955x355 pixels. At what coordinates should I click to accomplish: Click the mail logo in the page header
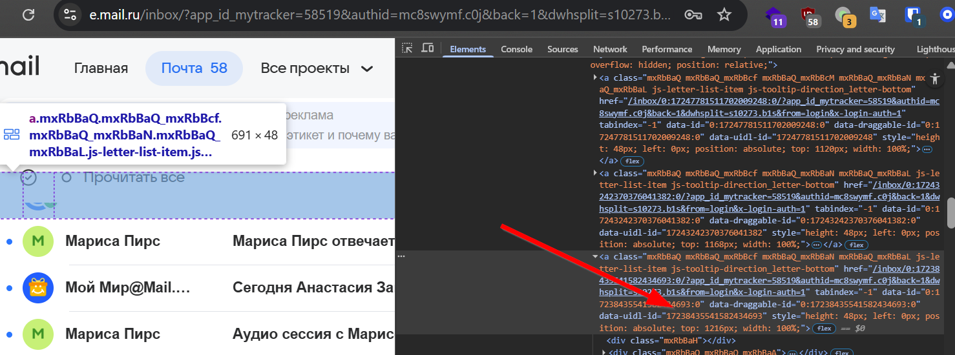[19, 68]
